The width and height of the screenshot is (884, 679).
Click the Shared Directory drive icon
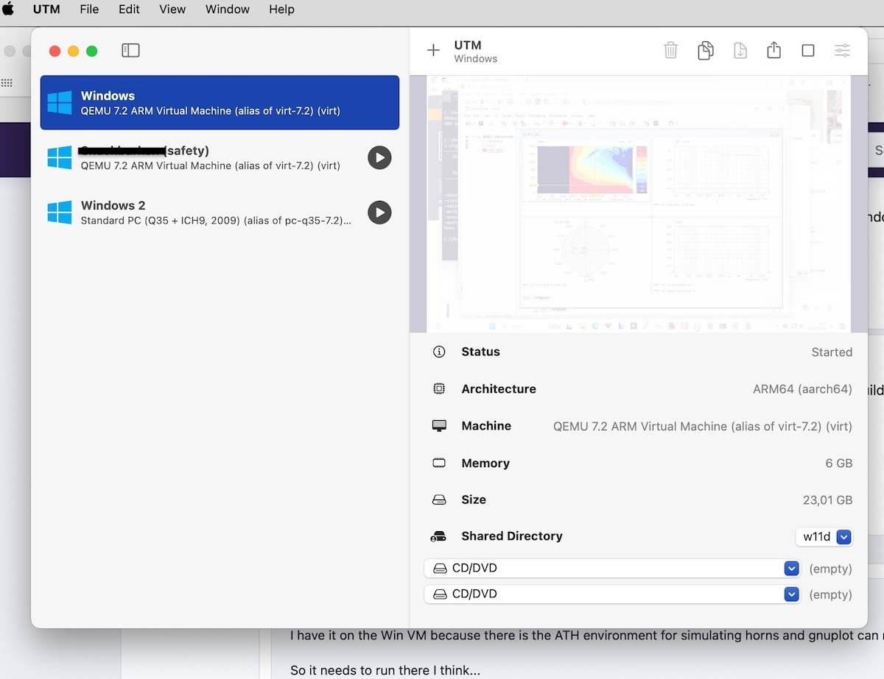438,536
